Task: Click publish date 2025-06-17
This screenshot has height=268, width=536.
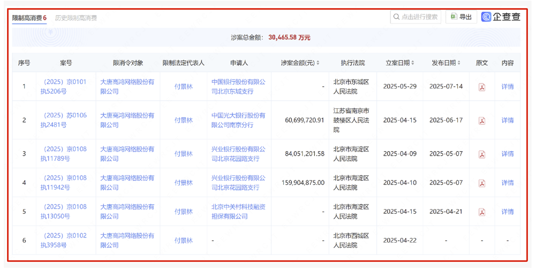Action: (446, 120)
